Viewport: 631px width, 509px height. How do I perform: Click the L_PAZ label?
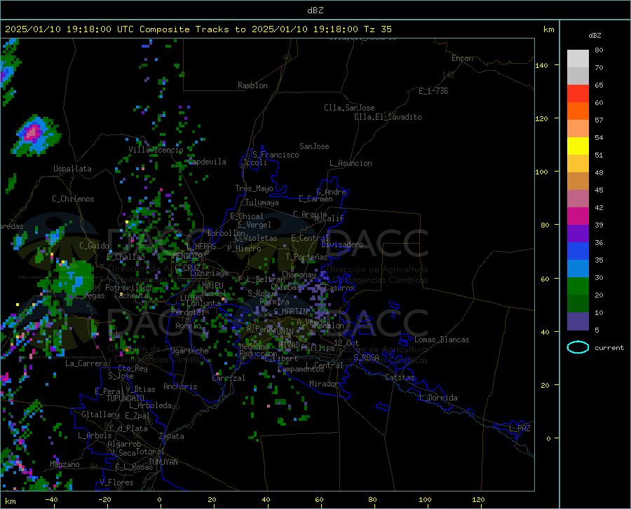point(520,428)
